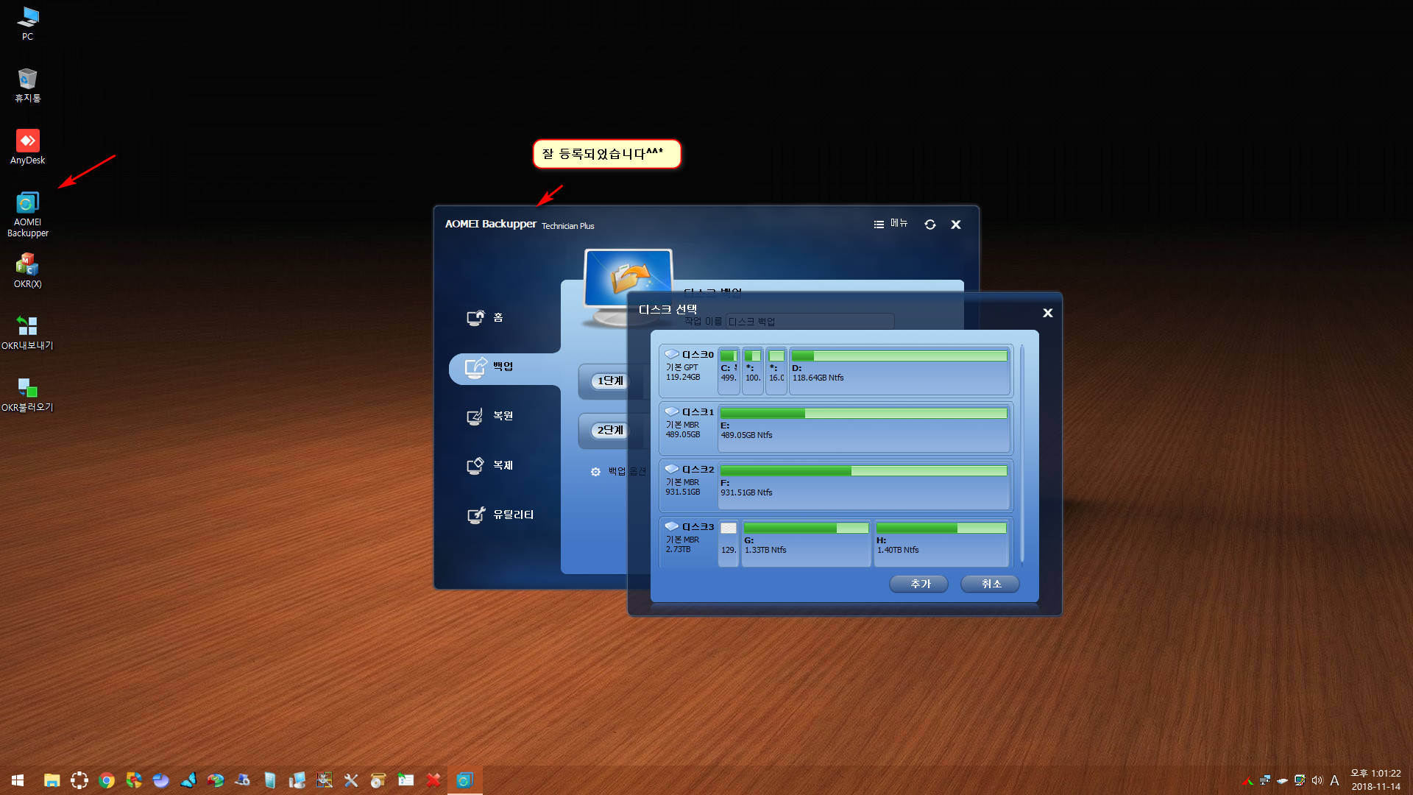
Task: Open the capture tool taskbar icon
Action: [x=79, y=780]
